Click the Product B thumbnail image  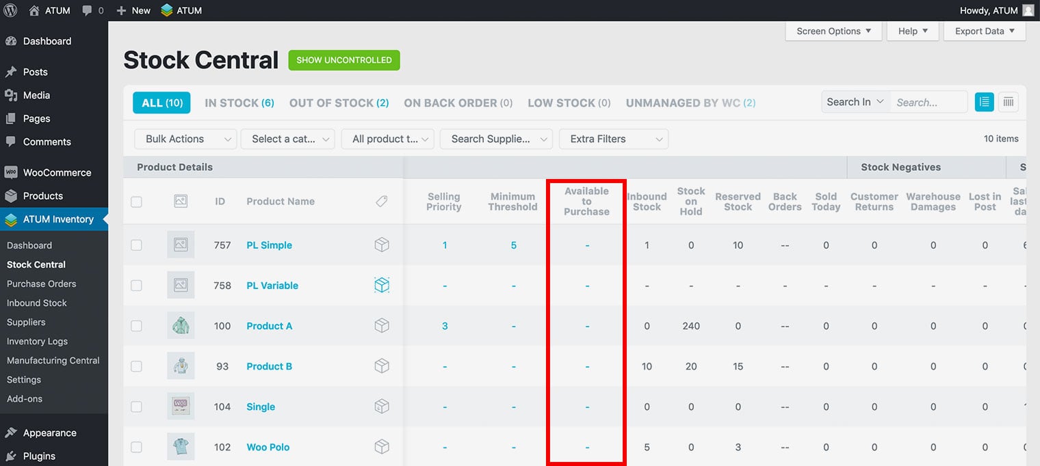point(181,366)
